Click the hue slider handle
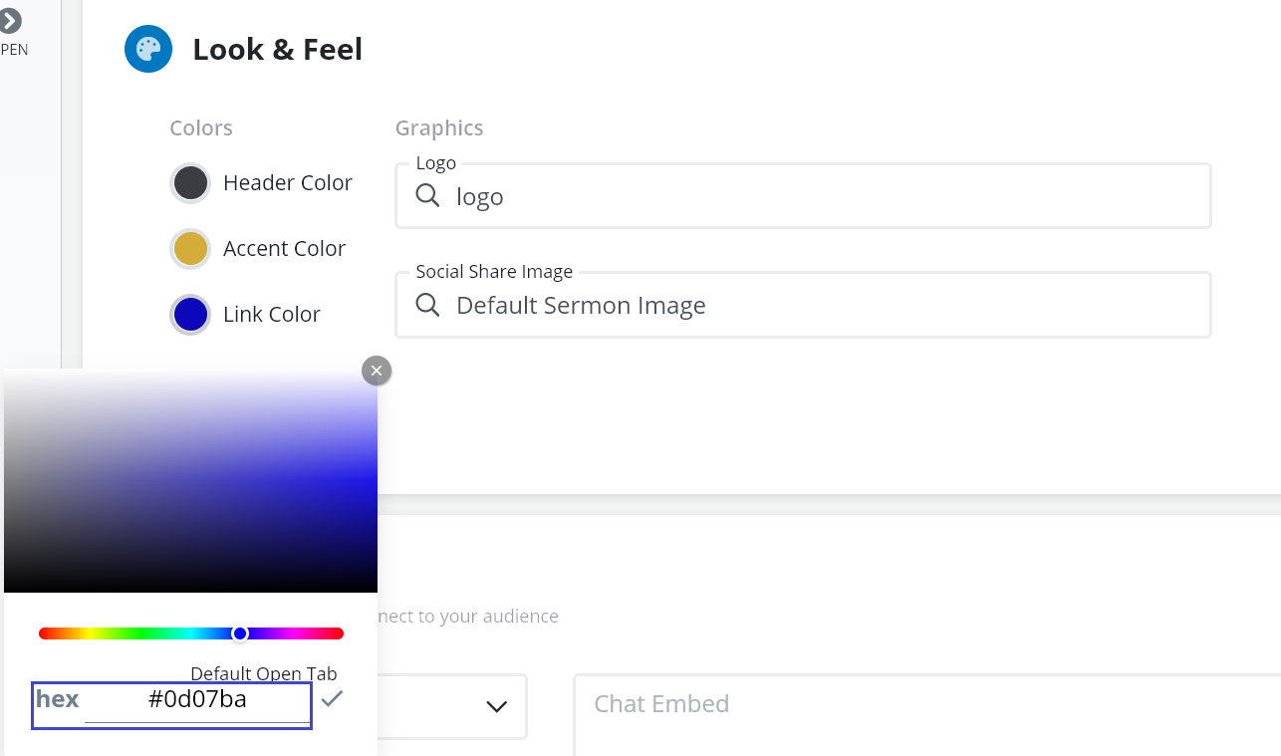Screen dimensions: 1281x756 pos(240,633)
